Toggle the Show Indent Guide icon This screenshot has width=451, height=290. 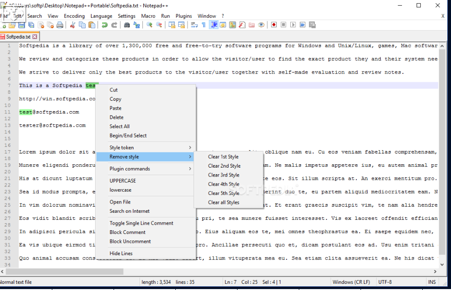pos(213,25)
